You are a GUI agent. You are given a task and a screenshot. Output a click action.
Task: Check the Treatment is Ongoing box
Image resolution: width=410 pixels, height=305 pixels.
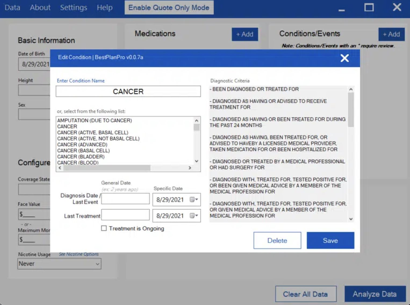point(104,228)
